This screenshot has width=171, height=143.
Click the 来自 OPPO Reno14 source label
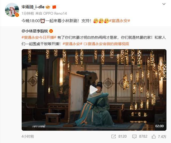click(51, 13)
